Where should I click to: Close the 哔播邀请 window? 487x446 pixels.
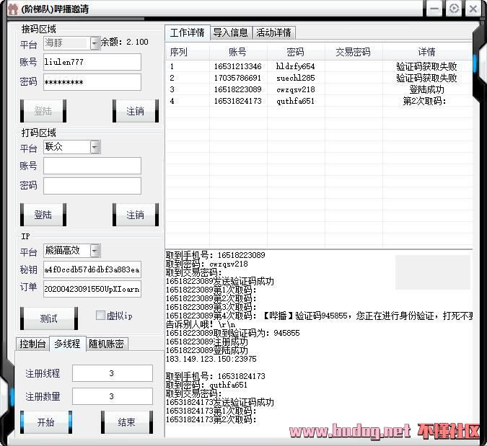click(473, 9)
